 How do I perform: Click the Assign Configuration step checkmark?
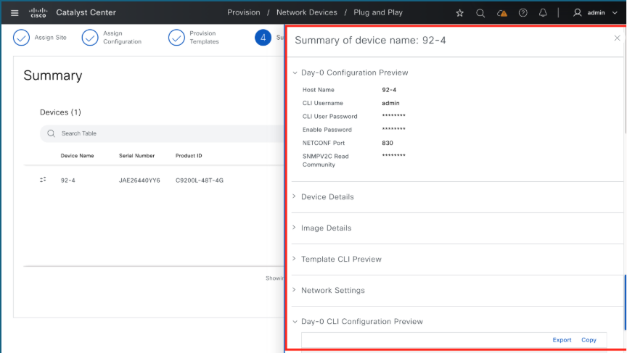coord(90,38)
